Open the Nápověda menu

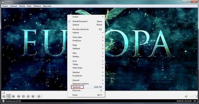coord(47,6)
